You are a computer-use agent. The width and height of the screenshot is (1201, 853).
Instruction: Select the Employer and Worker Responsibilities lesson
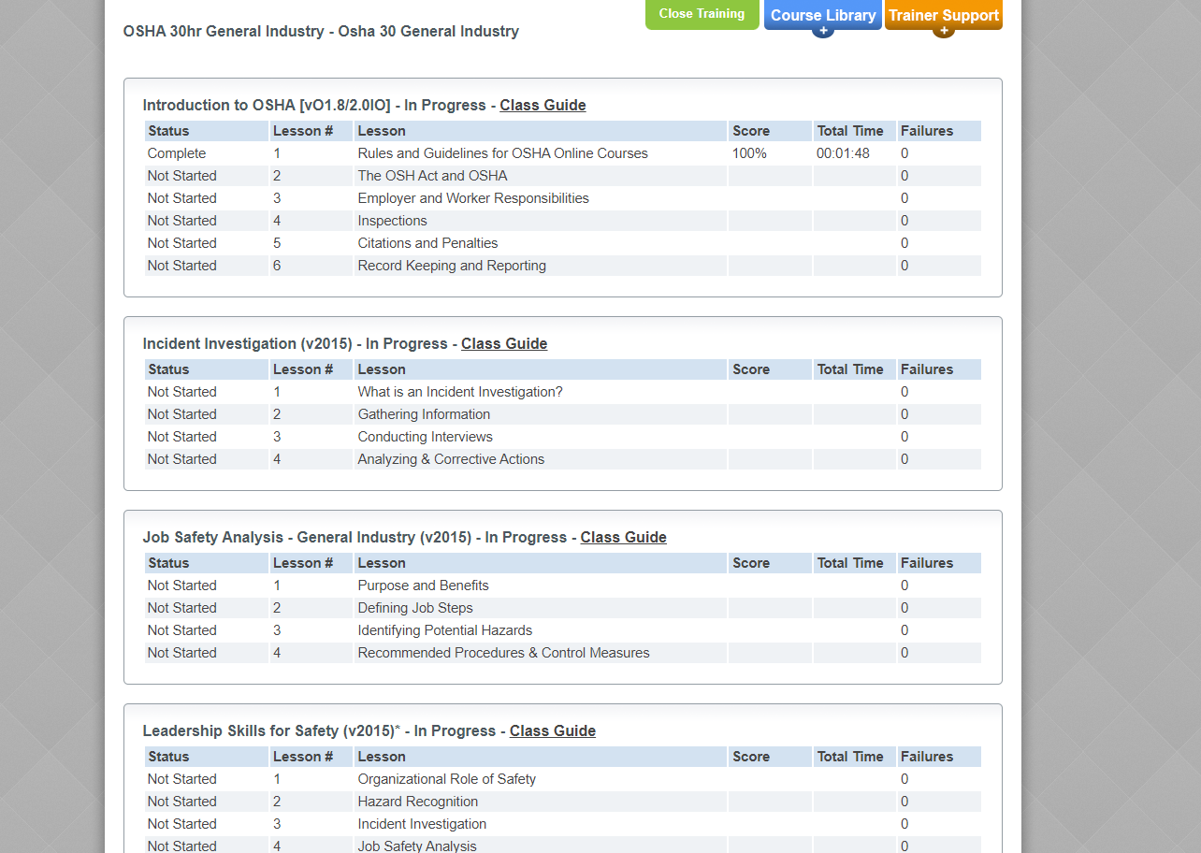(x=473, y=198)
